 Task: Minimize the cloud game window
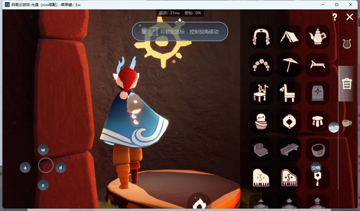click(x=323, y=5)
